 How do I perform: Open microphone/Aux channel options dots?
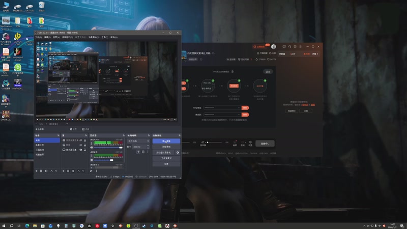(x=92, y=143)
